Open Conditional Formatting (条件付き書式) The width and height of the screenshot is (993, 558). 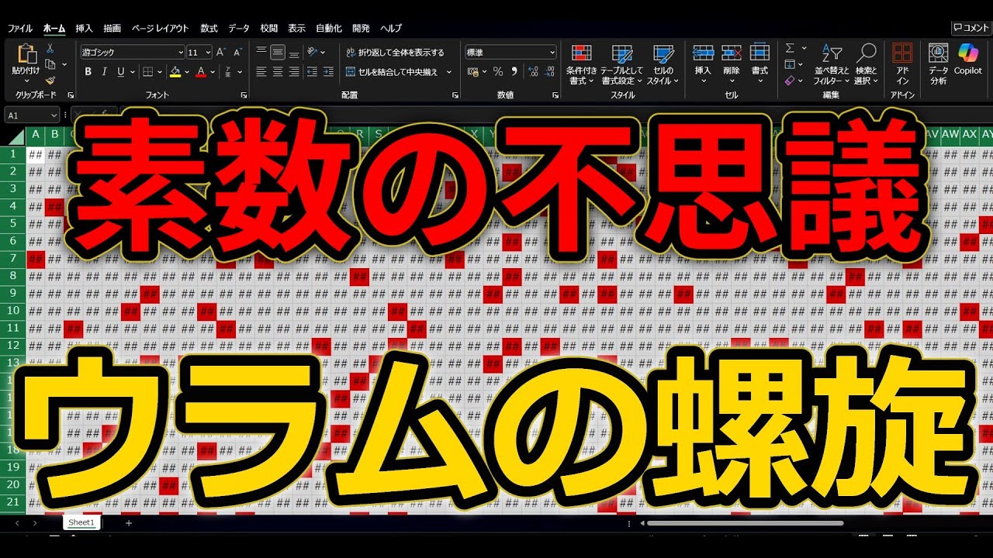point(582,65)
